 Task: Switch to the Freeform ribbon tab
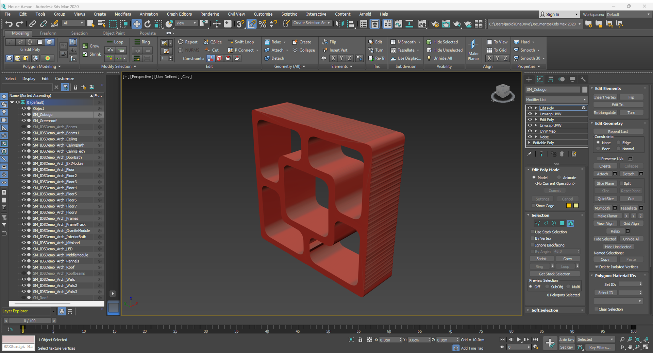point(48,33)
